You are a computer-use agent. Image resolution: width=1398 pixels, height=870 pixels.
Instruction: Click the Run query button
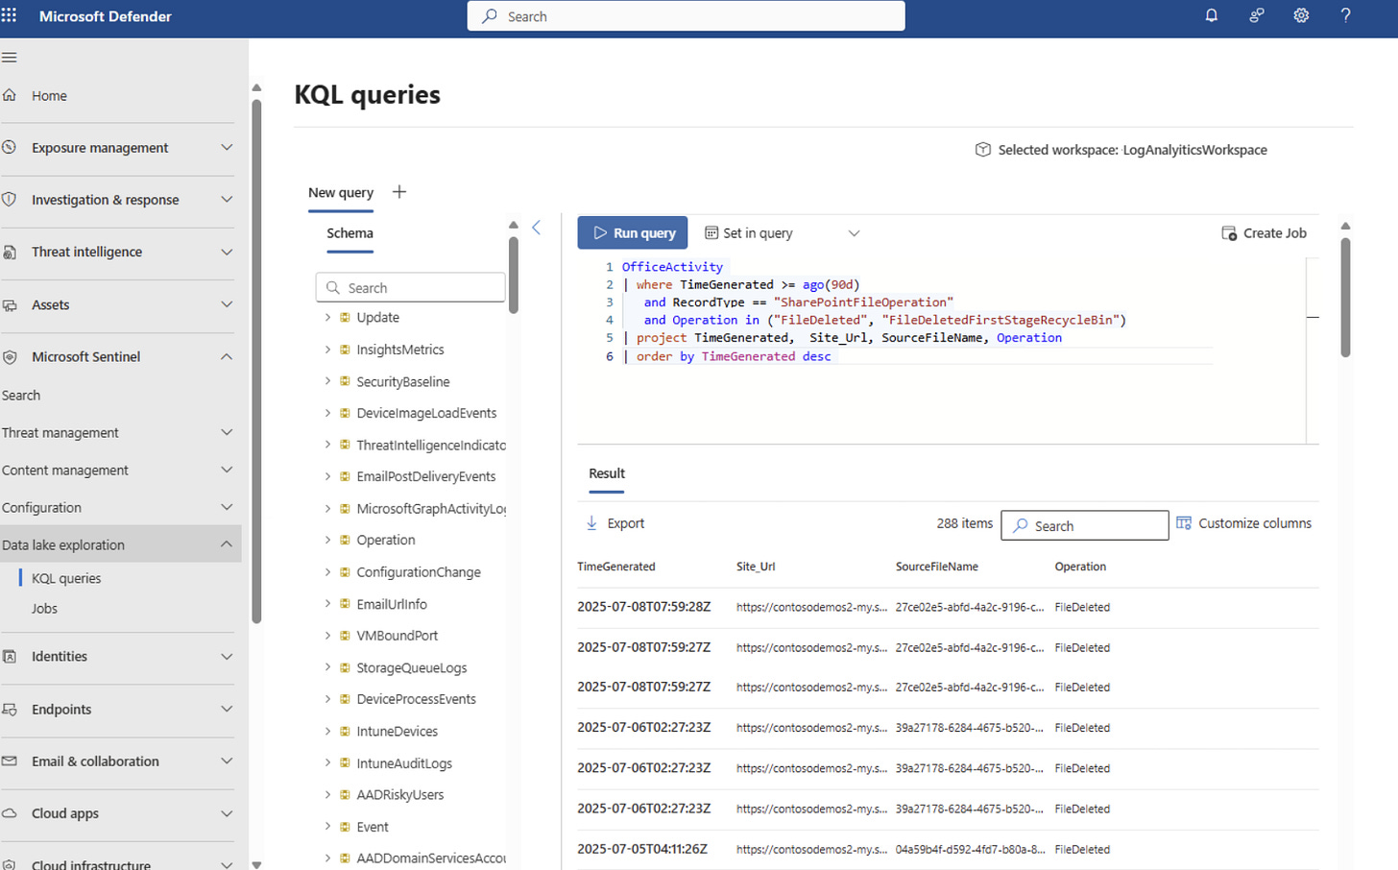[x=633, y=233]
